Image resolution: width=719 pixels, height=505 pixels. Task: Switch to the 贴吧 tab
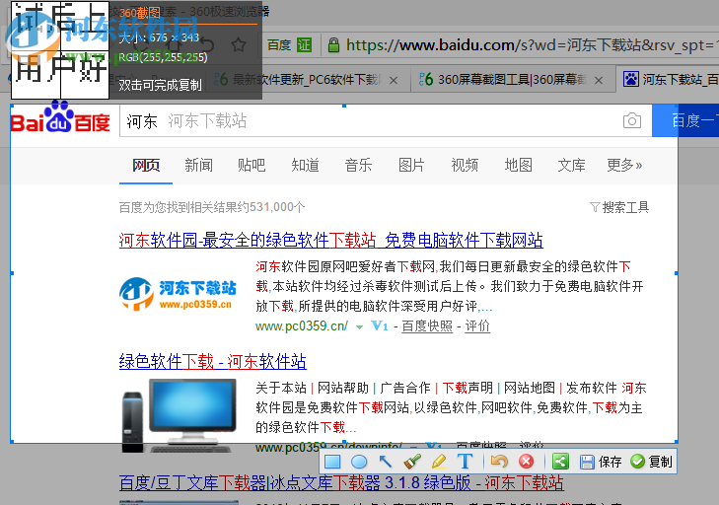252,165
